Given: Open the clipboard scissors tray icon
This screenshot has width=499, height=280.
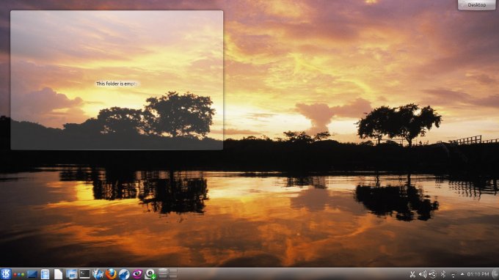Looking at the screenshot, I should tap(412, 274).
